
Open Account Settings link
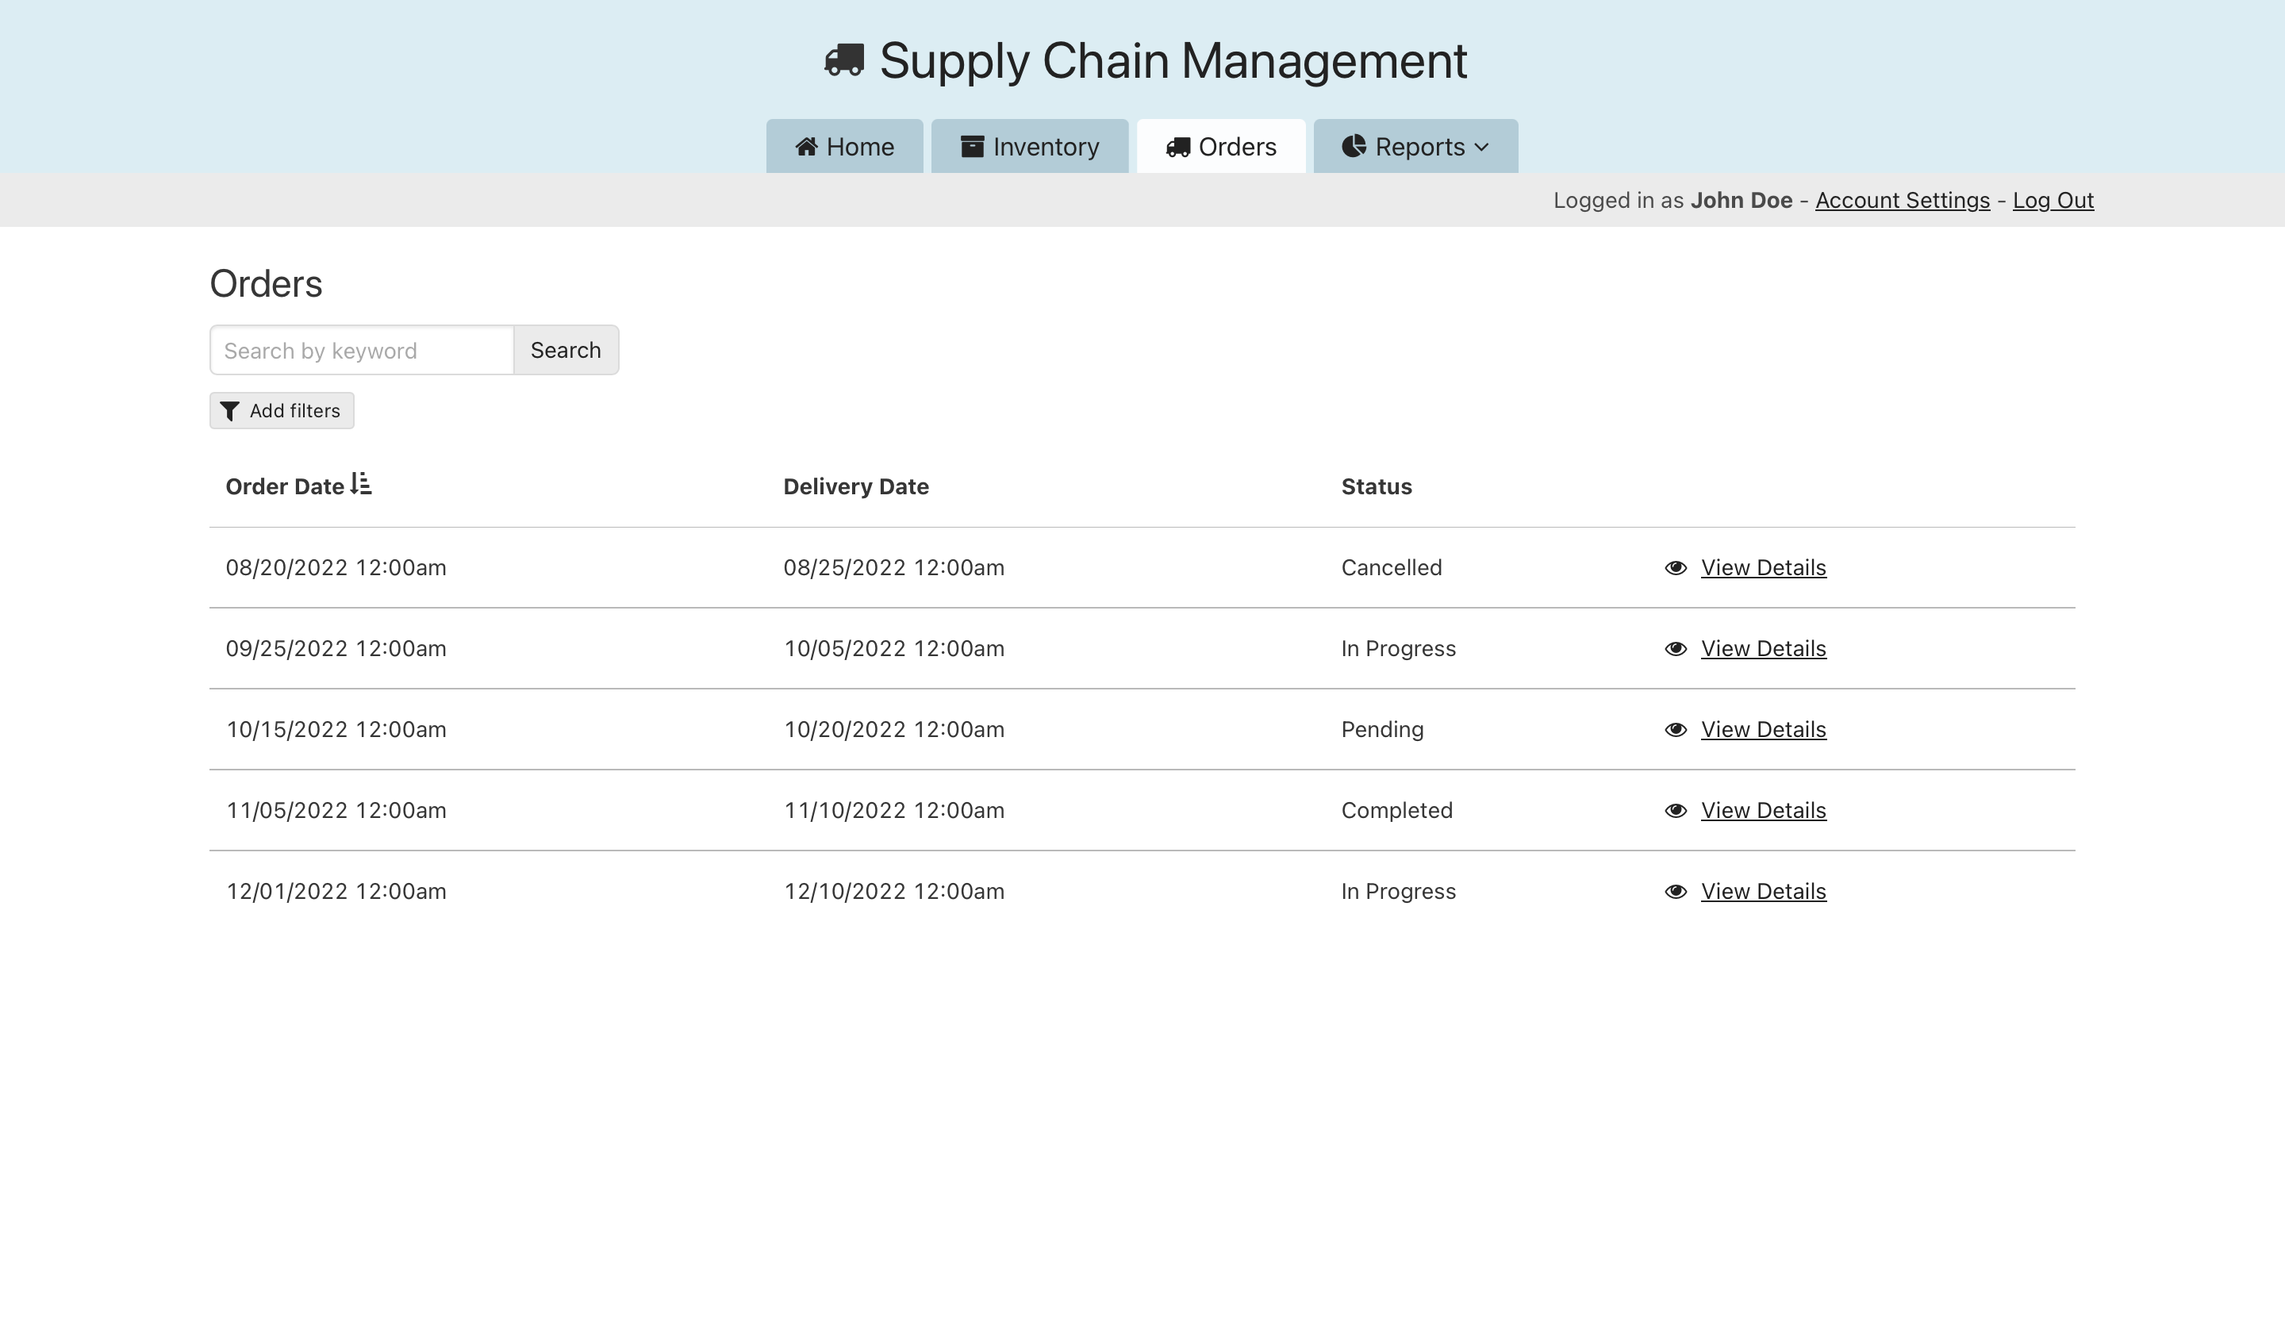pos(1902,201)
